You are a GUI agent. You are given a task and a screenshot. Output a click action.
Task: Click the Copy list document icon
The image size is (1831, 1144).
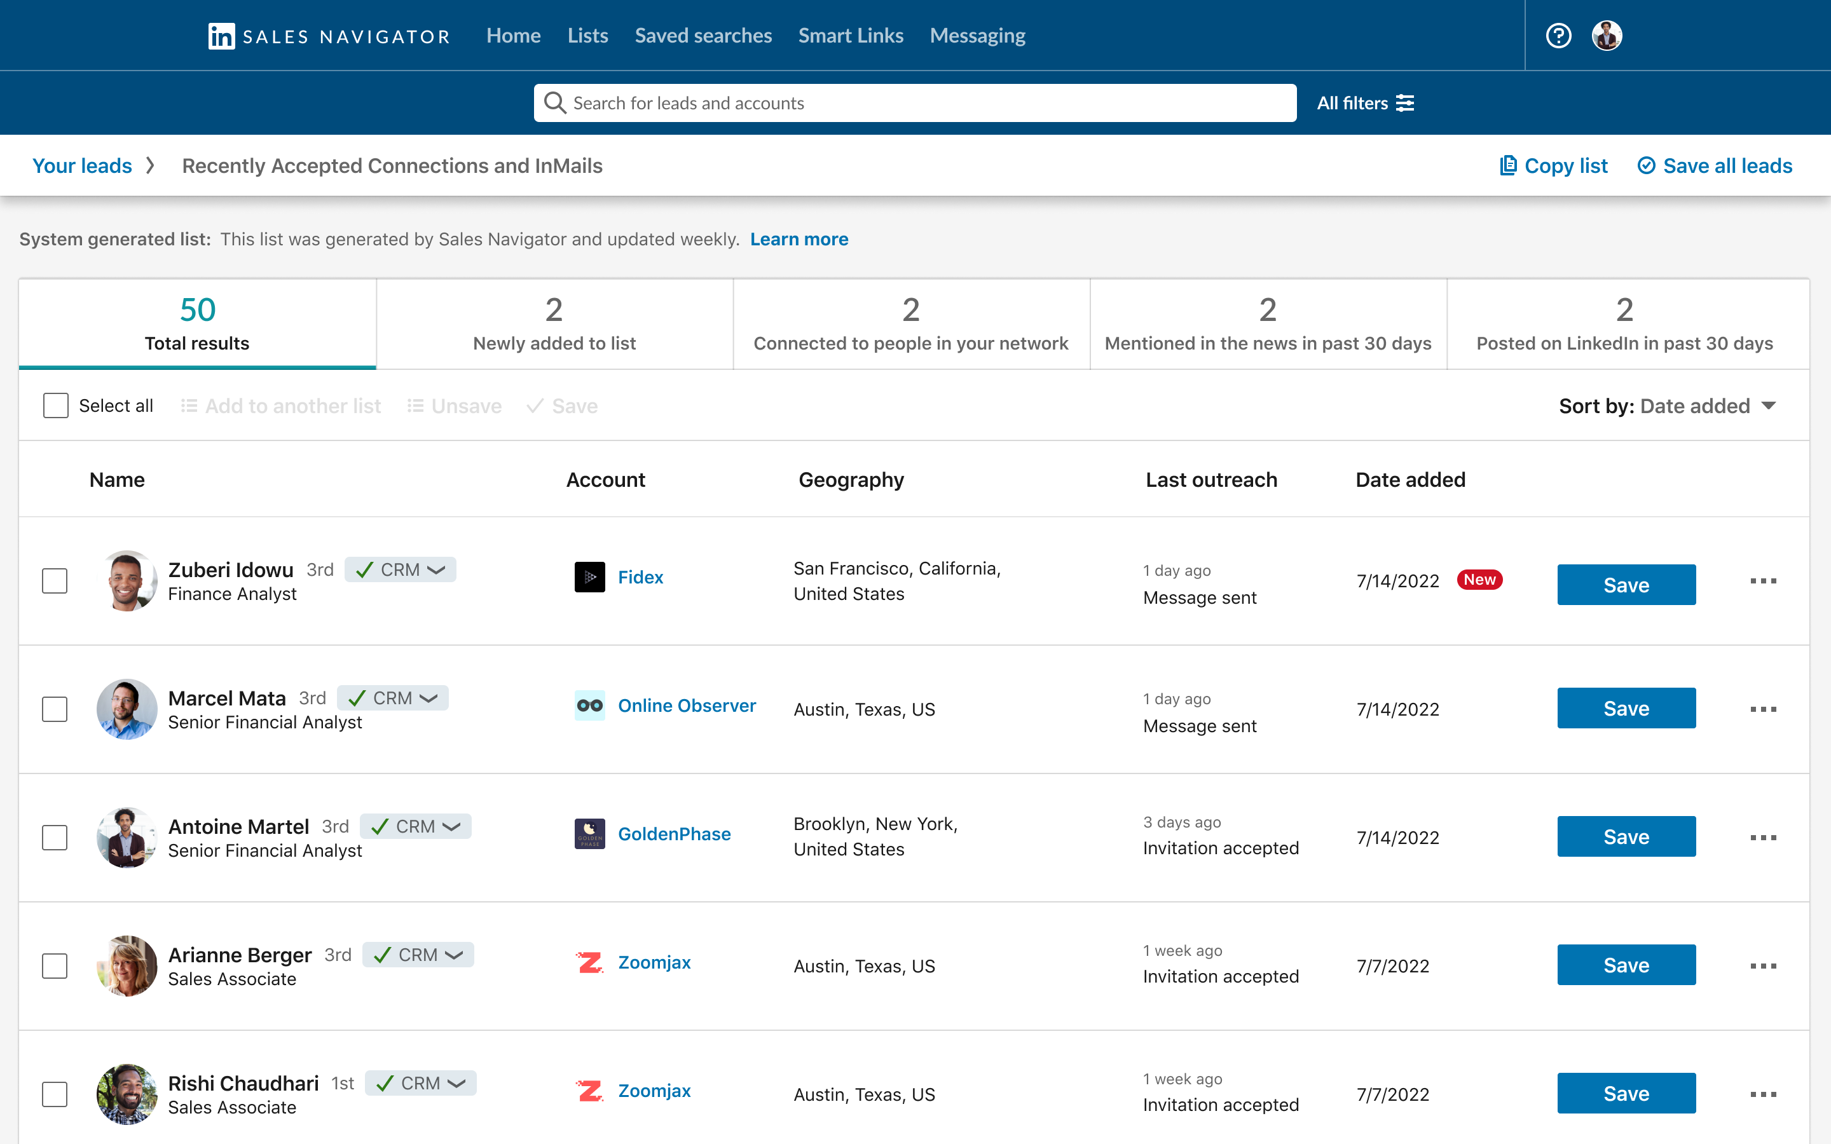pyautogui.click(x=1508, y=165)
